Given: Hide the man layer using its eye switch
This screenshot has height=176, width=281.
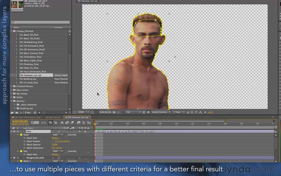Looking at the screenshot, I should tap(79, 131).
